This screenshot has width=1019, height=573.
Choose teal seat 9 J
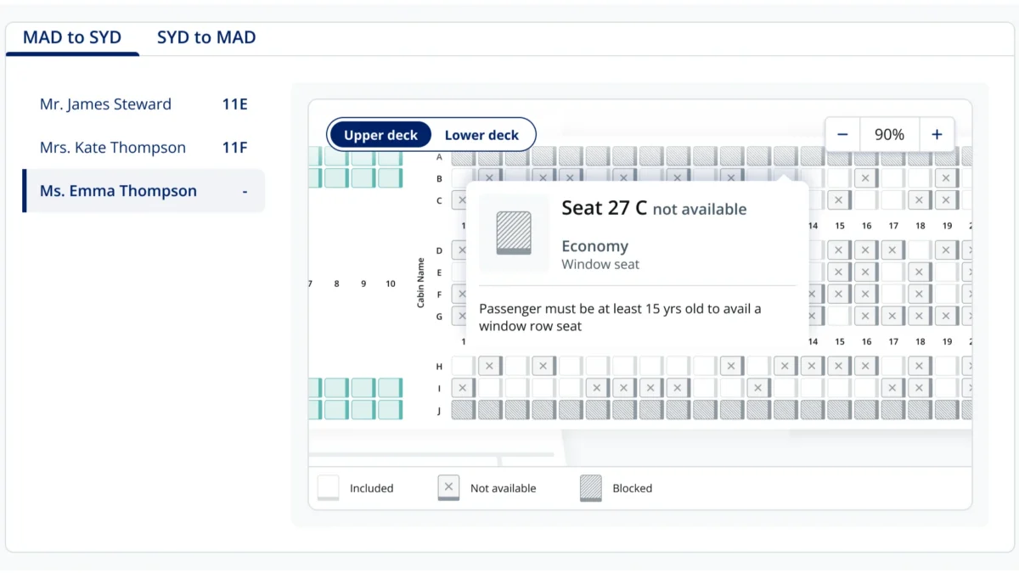[x=363, y=410]
